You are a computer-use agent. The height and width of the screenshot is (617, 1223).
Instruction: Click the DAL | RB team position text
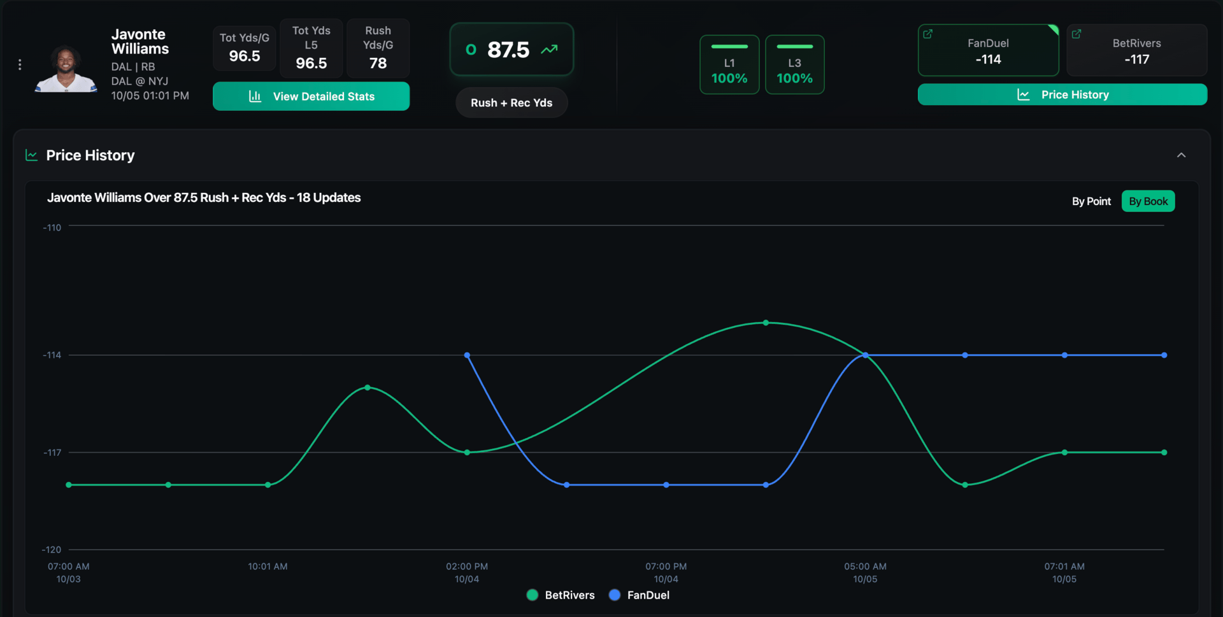133,67
